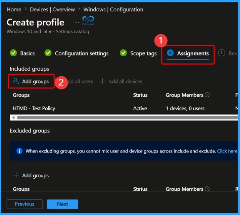Click the Groups column header in Excluded groups
240x215 pixels.
[x=21, y=189]
